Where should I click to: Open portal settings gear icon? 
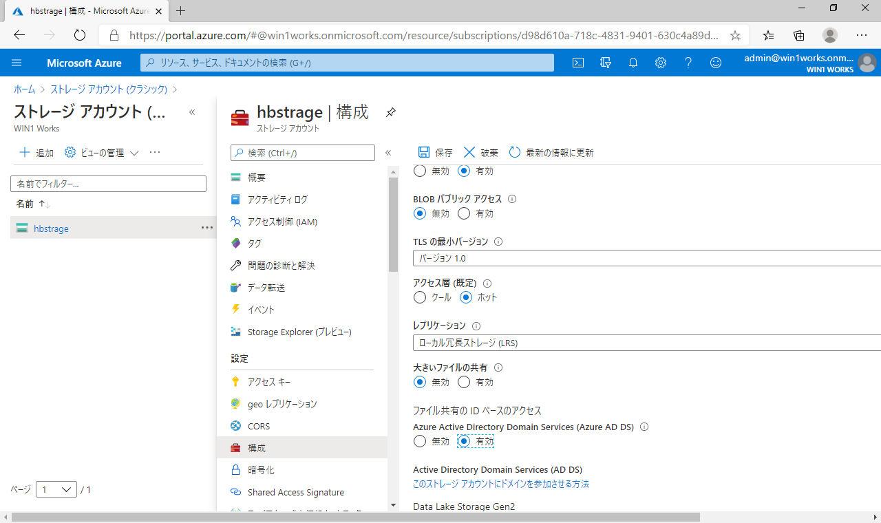click(x=661, y=63)
